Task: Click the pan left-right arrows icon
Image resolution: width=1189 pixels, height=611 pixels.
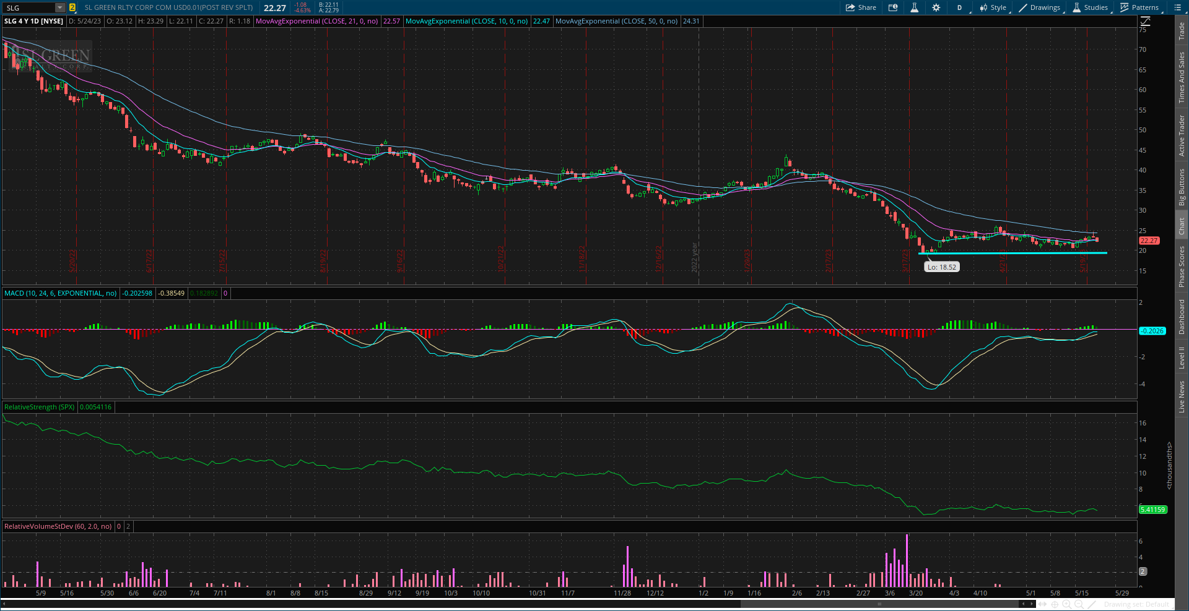Action: click(x=1043, y=604)
